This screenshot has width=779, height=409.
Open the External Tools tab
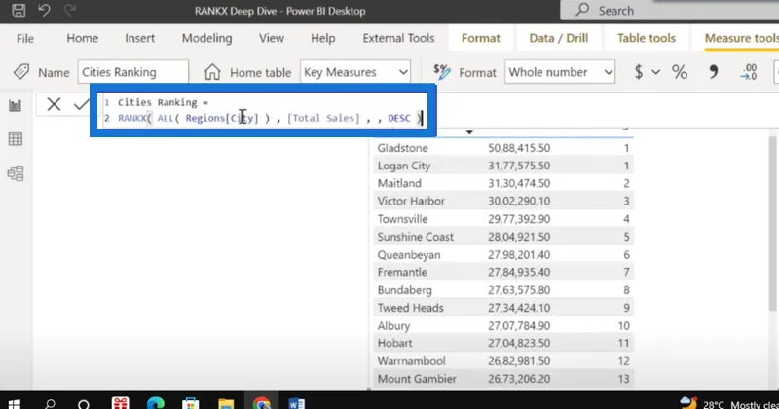tap(398, 38)
